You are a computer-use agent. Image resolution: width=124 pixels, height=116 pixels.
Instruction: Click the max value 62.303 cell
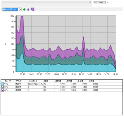point(71,87)
